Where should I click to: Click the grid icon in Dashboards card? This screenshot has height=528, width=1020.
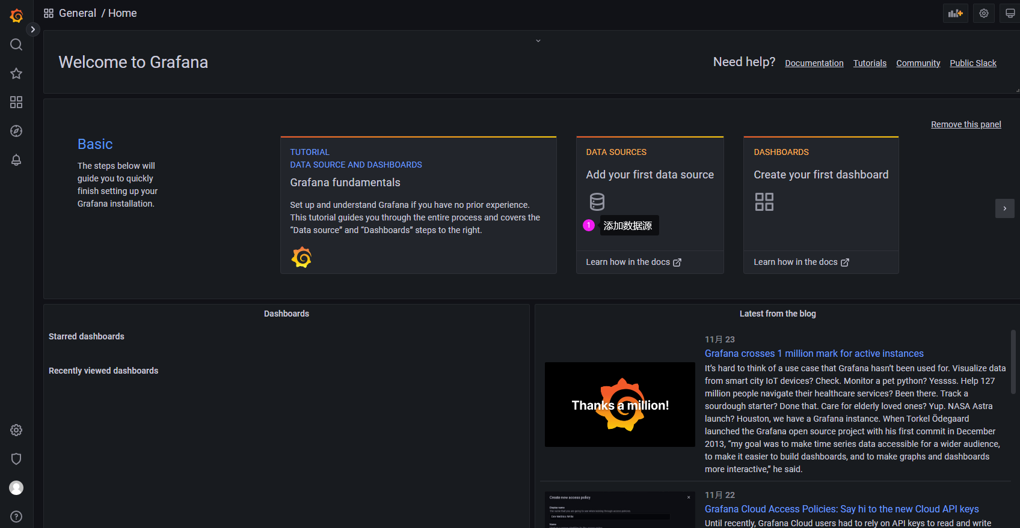(764, 202)
